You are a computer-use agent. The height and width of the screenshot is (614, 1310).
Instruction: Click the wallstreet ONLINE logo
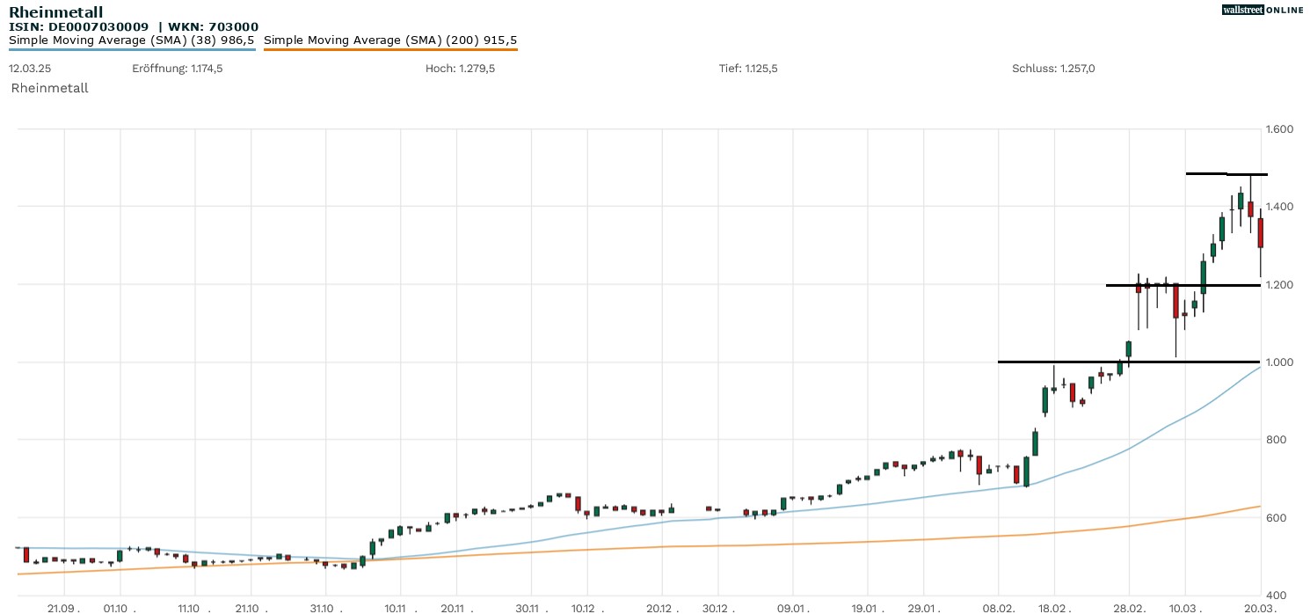pyautogui.click(x=1263, y=10)
